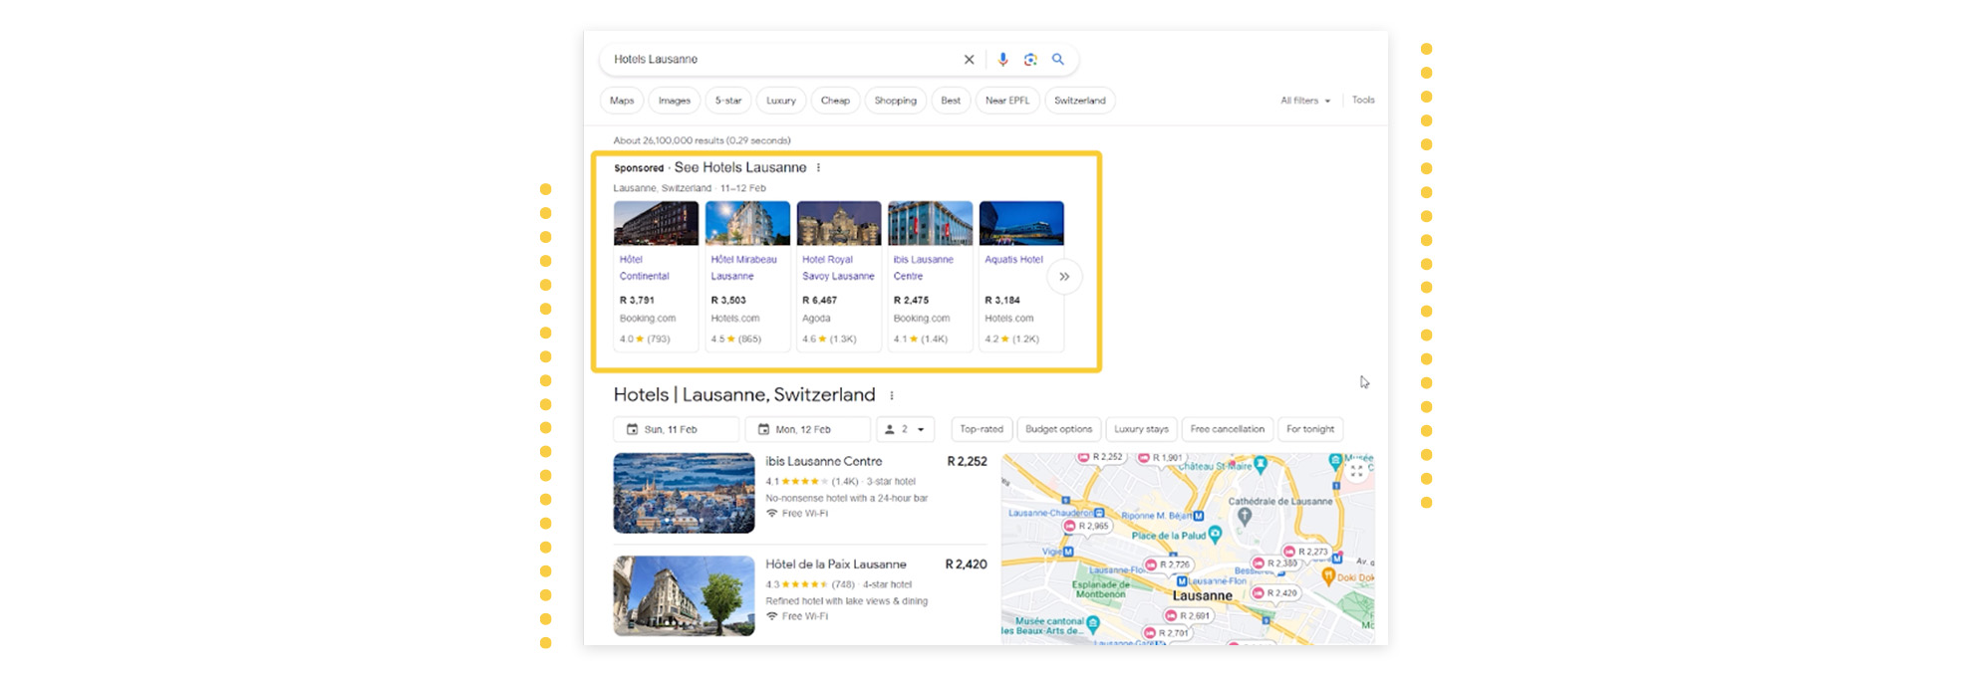This screenshot has height=677, width=1973.
Task: Open the Mon, 12 Feb check-out date field
Action: pos(808,429)
